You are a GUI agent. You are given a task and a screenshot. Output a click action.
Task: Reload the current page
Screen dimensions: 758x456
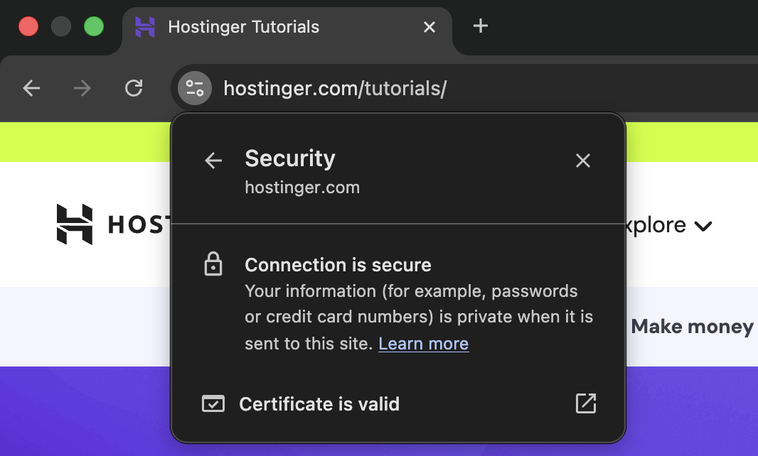pos(134,88)
